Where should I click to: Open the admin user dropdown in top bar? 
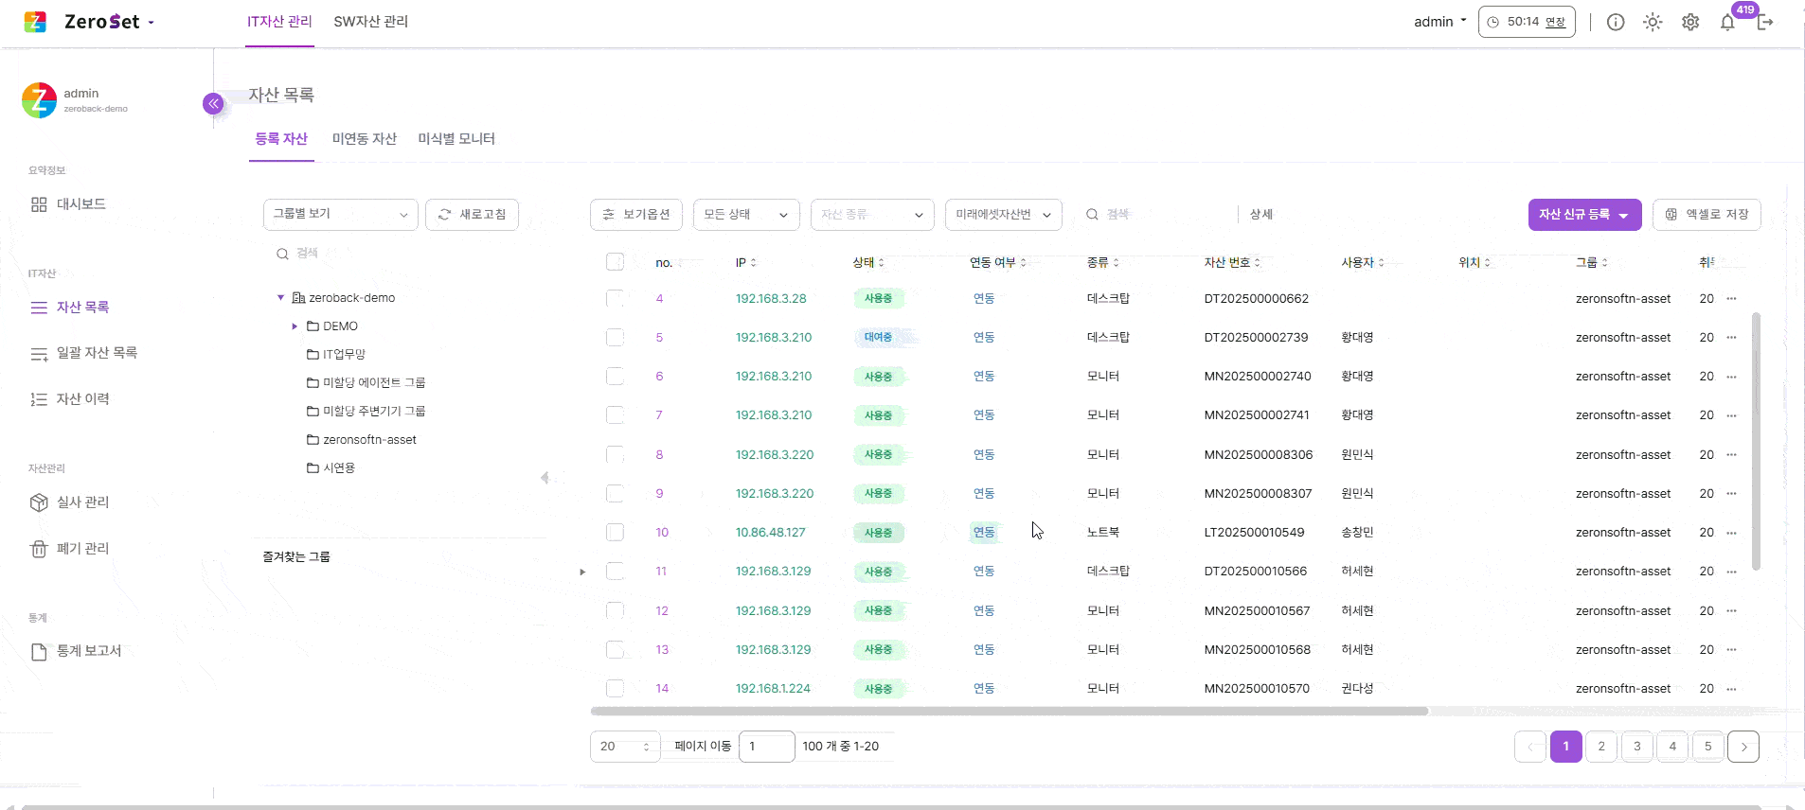[x=1439, y=22]
